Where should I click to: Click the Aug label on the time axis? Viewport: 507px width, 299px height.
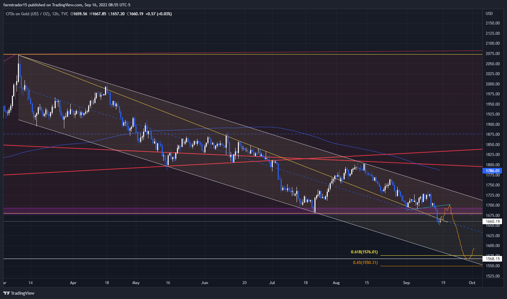tap(336, 283)
